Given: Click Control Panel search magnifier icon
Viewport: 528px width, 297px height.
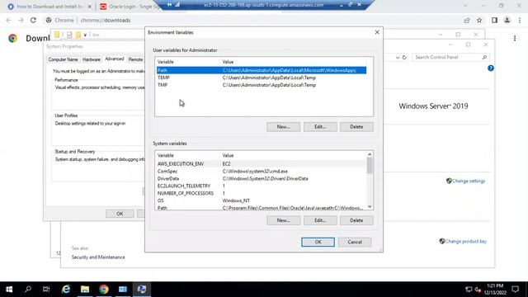Looking at the screenshot, I should [484, 57].
